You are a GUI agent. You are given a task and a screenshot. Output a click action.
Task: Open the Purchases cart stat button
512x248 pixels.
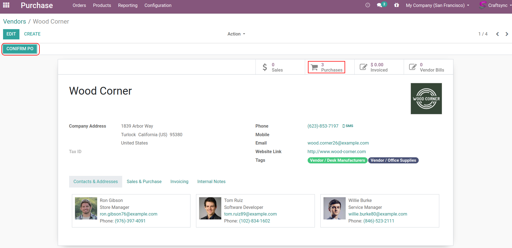327,67
